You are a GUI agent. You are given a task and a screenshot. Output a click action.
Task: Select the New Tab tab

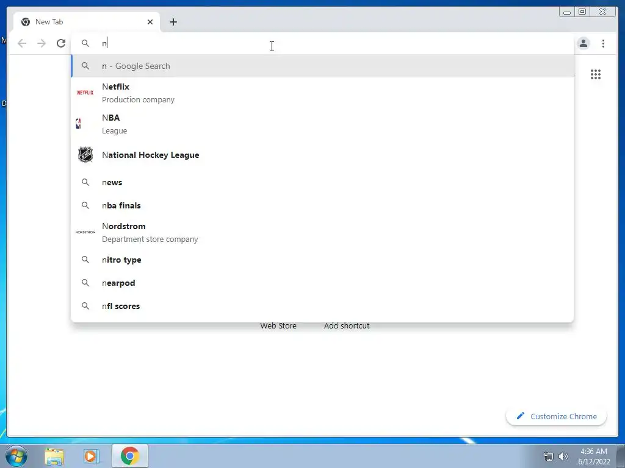pyautogui.click(x=87, y=22)
